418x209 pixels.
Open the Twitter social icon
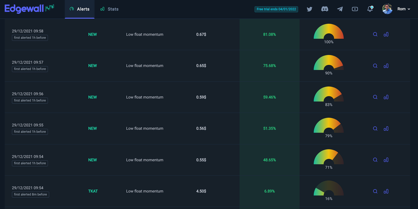(309, 9)
